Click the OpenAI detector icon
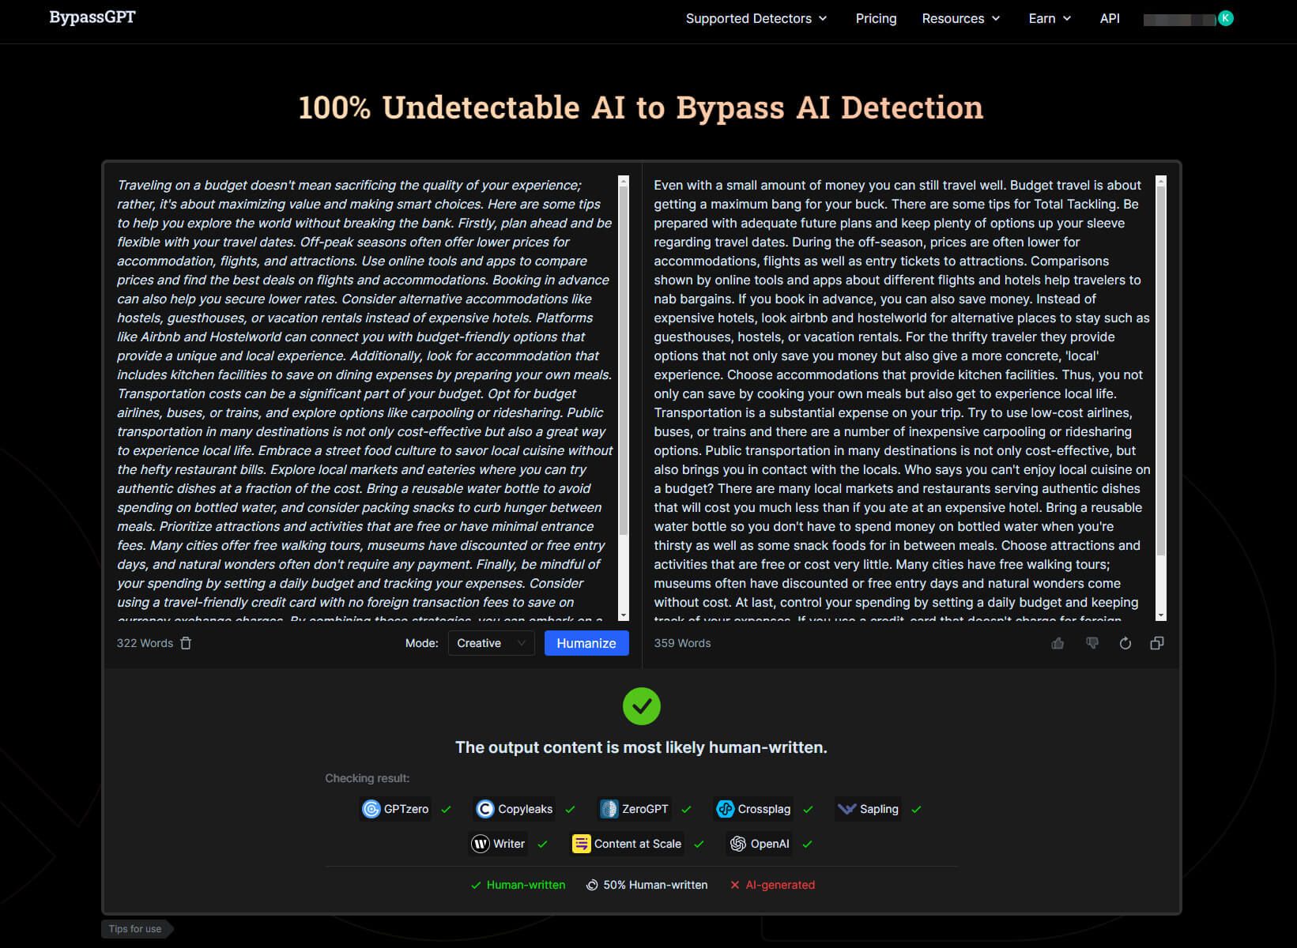1297x948 pixels. click(x=738, y=844)
